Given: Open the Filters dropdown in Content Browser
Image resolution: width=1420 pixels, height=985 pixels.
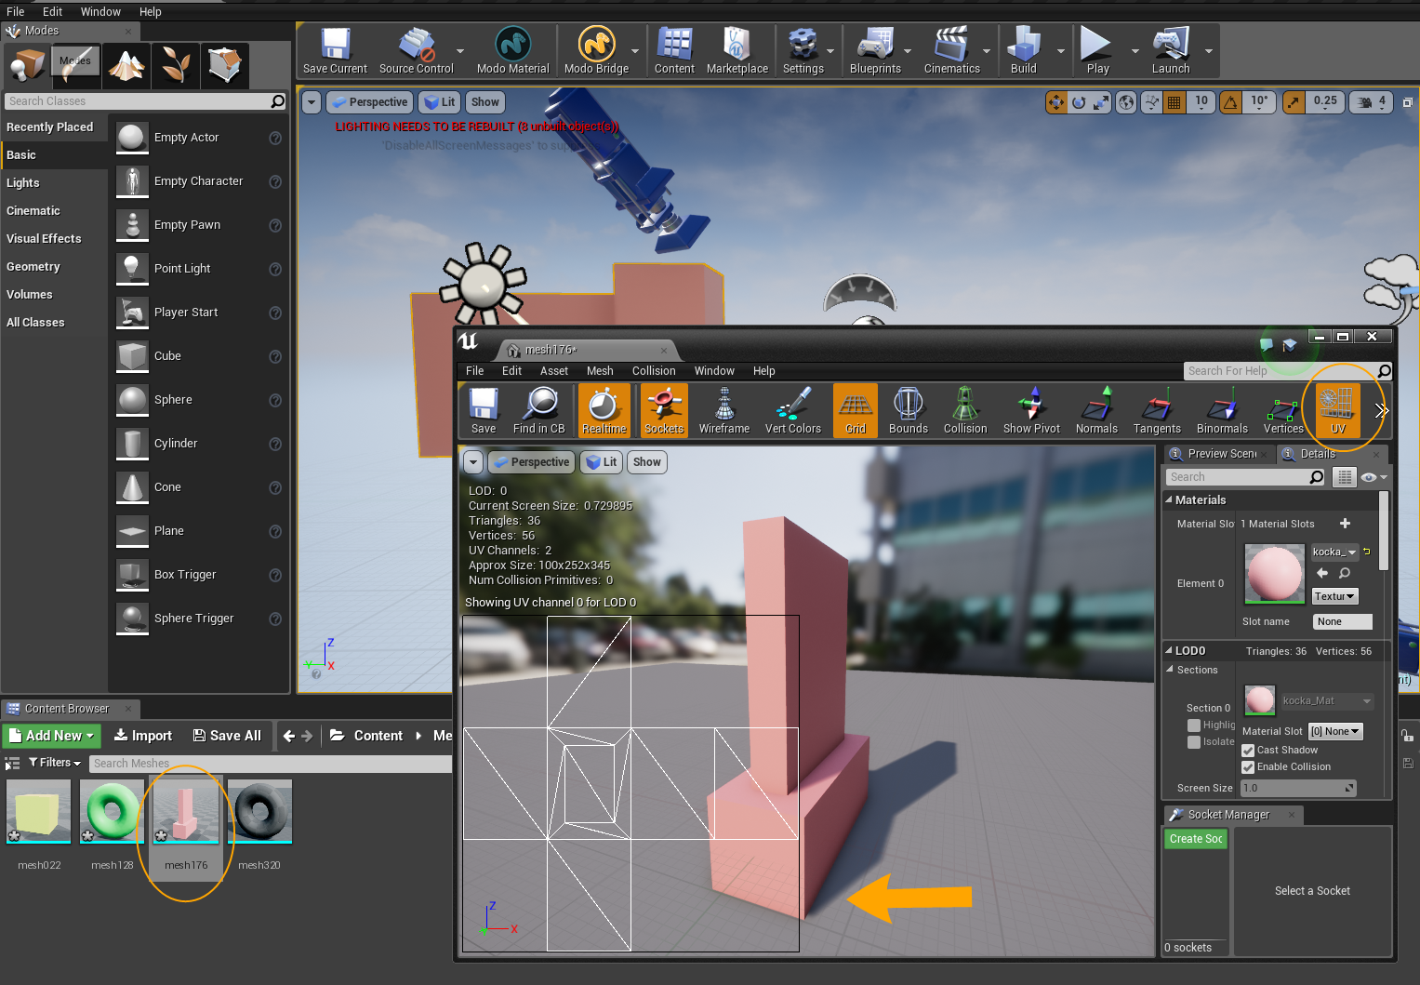Looking at the screenshot, I should 56,763.
